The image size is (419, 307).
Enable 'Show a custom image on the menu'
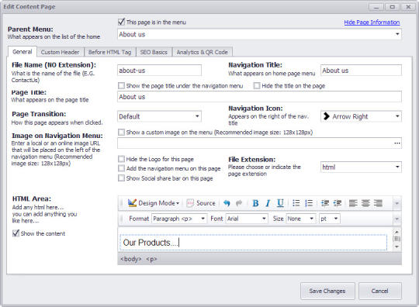(121, 132)
